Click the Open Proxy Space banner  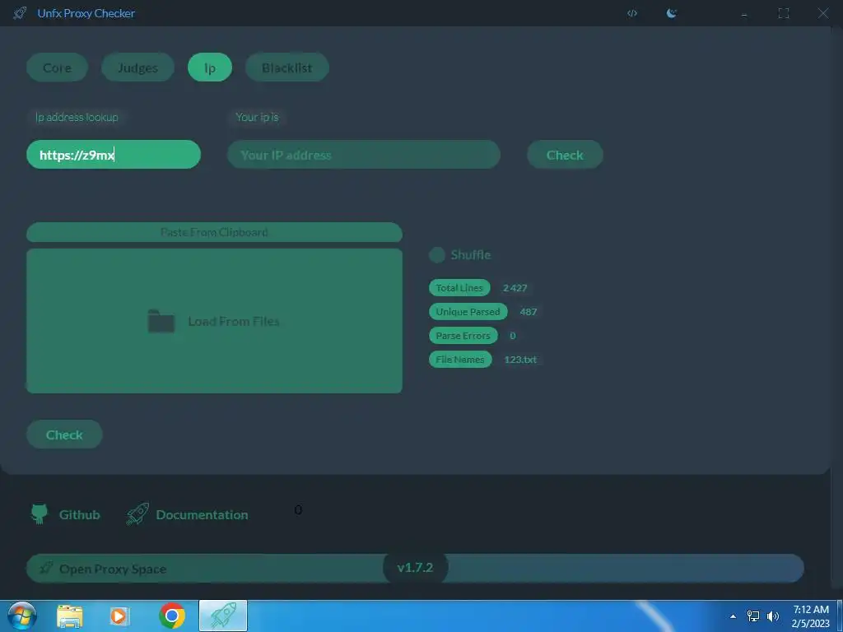click(415, 568)
